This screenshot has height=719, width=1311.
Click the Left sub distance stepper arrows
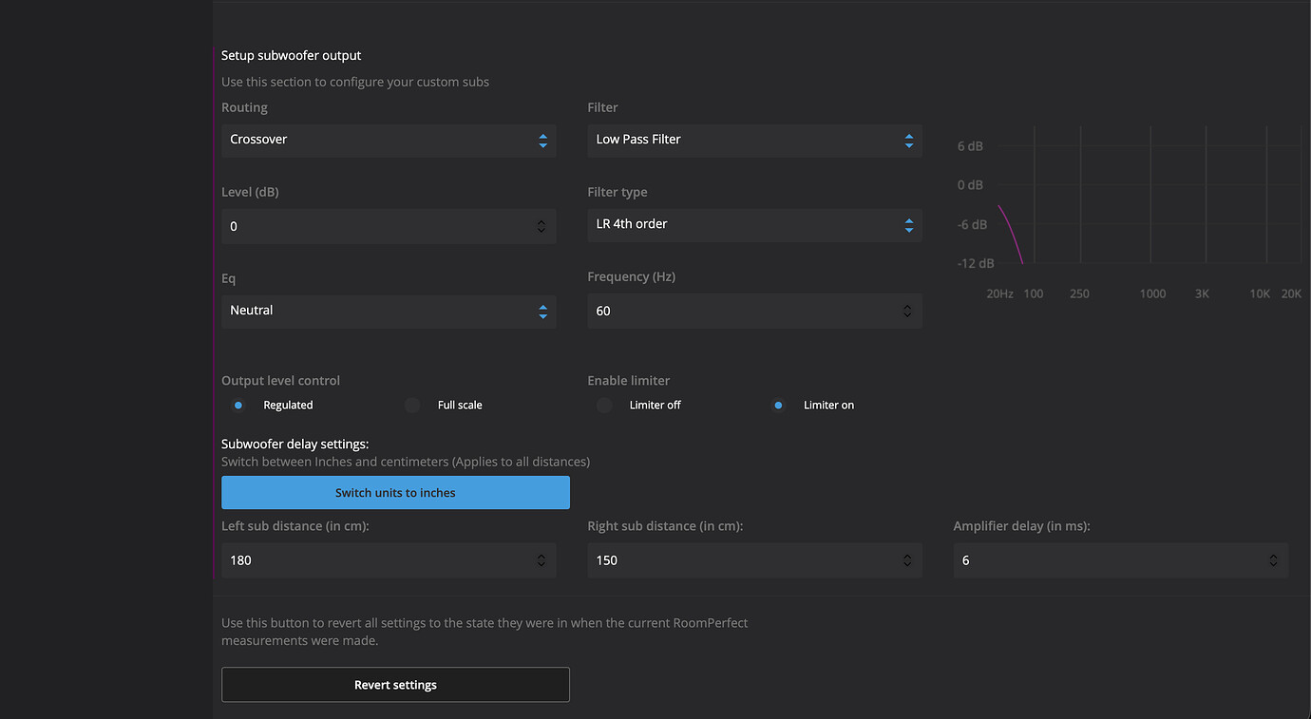click(541, 560)
